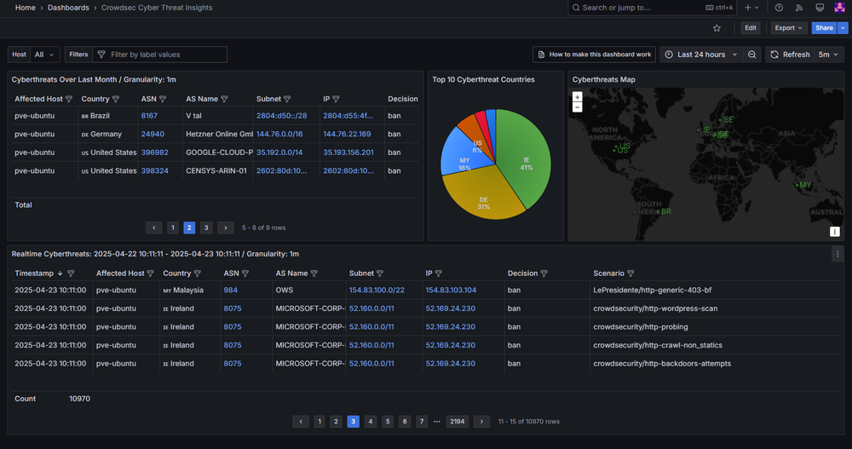Expand the Share options arrow

[843, 28]
